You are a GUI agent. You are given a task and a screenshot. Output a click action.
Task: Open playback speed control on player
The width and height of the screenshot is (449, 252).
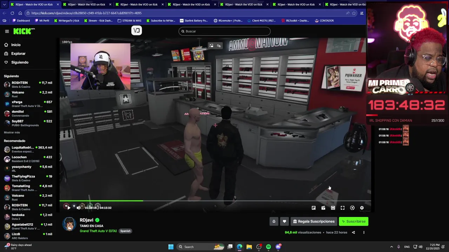click(x=352, y=208)
